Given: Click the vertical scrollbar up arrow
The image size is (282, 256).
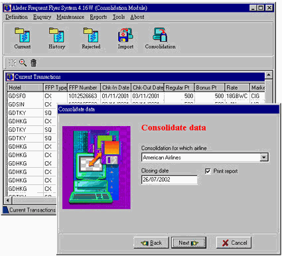Looking at the screenshot, I should (x=269, y=75).
